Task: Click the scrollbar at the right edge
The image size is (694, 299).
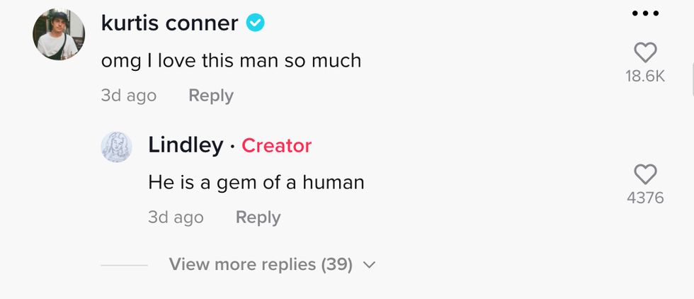Action: click(x=691, y=78)
